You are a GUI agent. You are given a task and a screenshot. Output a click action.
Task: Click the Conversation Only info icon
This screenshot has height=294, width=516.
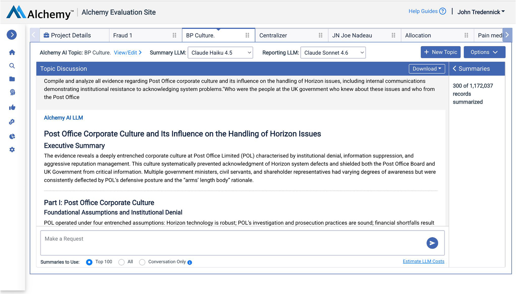[190, 263]
